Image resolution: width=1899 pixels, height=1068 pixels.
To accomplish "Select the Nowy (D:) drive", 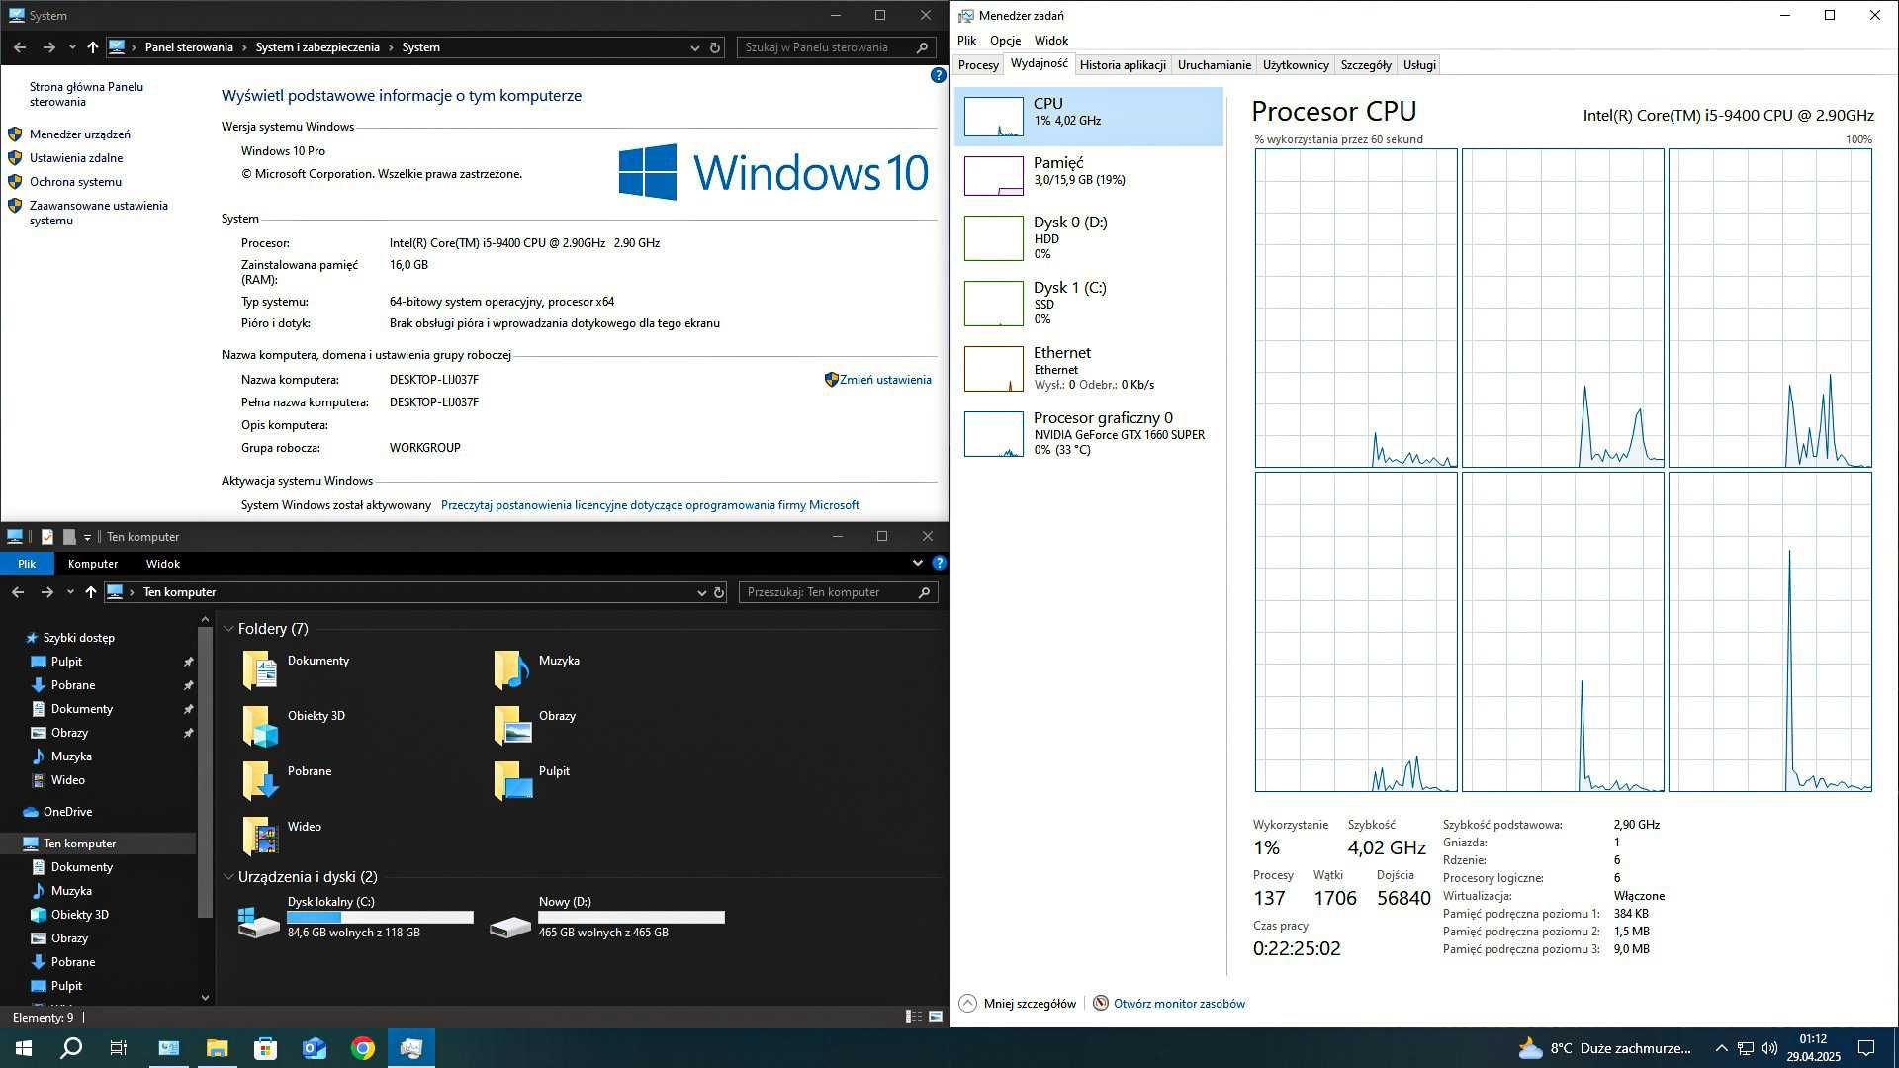I will tap(607, 917).
